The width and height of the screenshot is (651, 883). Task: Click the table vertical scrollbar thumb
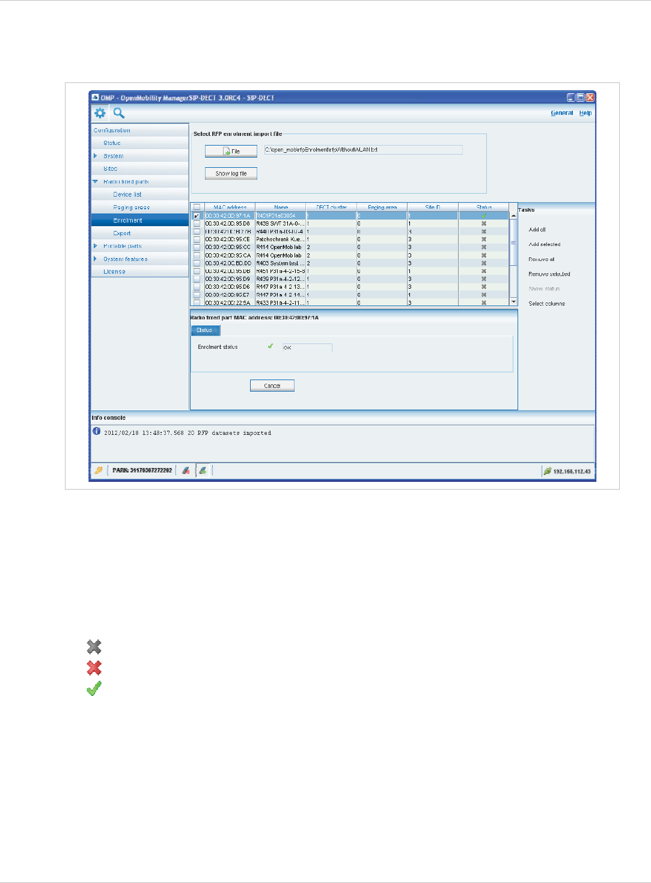coord(513,242)
